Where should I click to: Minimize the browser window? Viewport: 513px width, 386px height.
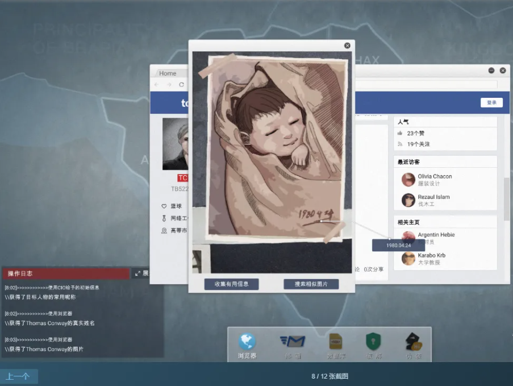491,70
